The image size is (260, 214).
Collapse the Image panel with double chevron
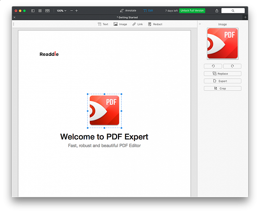pos(200,24)
